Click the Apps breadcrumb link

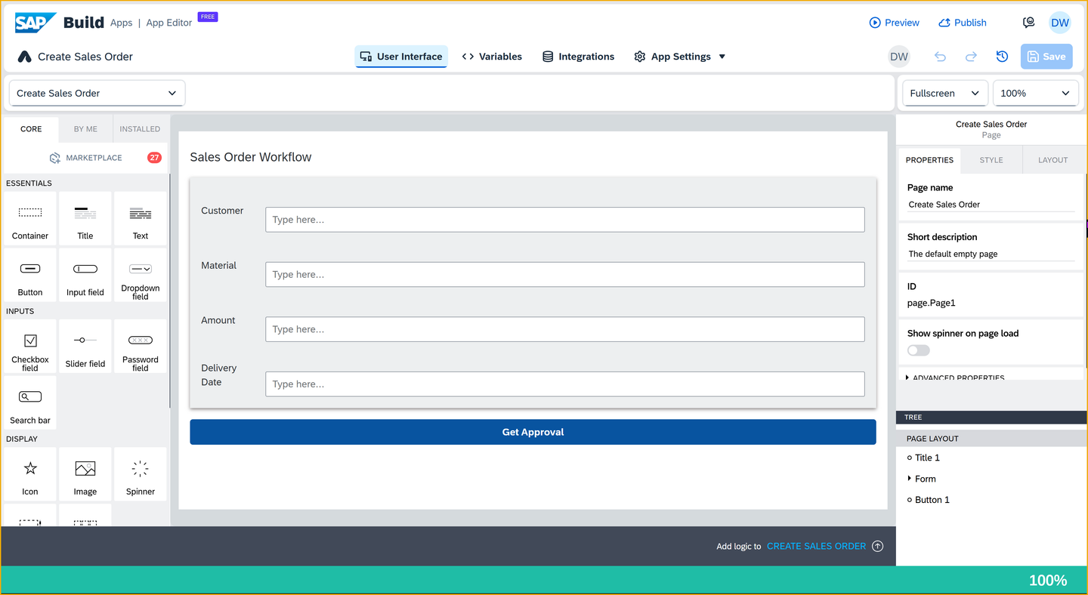coord(121,23)
